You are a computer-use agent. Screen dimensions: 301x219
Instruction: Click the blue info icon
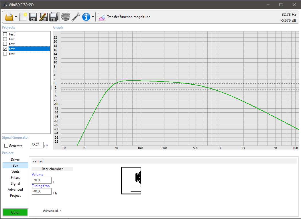click(86, 17)
